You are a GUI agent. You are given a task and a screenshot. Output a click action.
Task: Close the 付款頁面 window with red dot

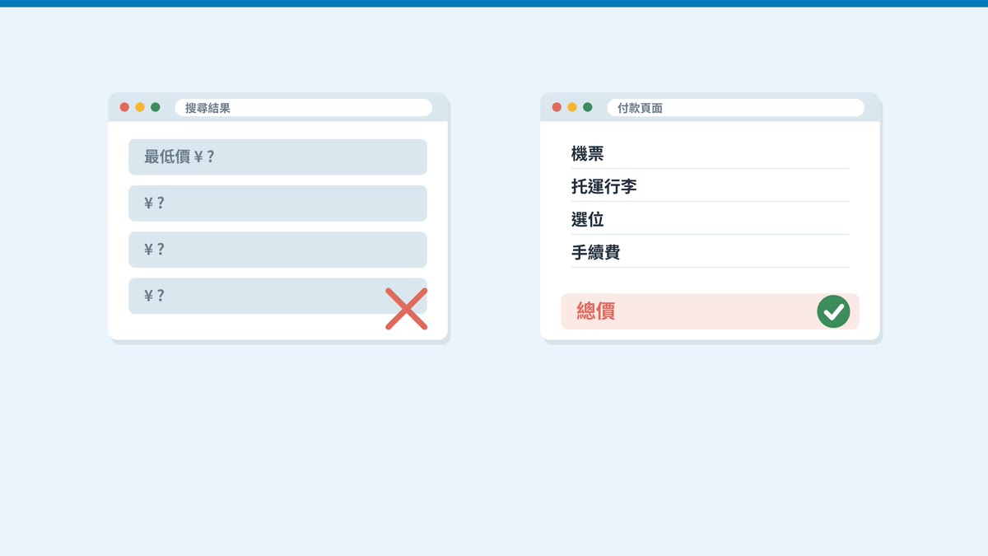(x=557, y=107)
